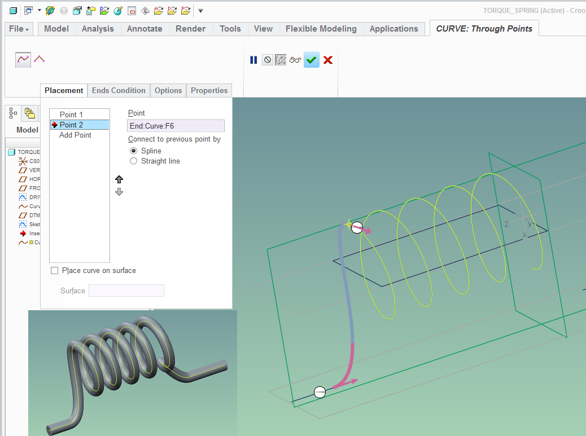
Task: Click the upper white drag handle on curve
Action: point(357,227)
